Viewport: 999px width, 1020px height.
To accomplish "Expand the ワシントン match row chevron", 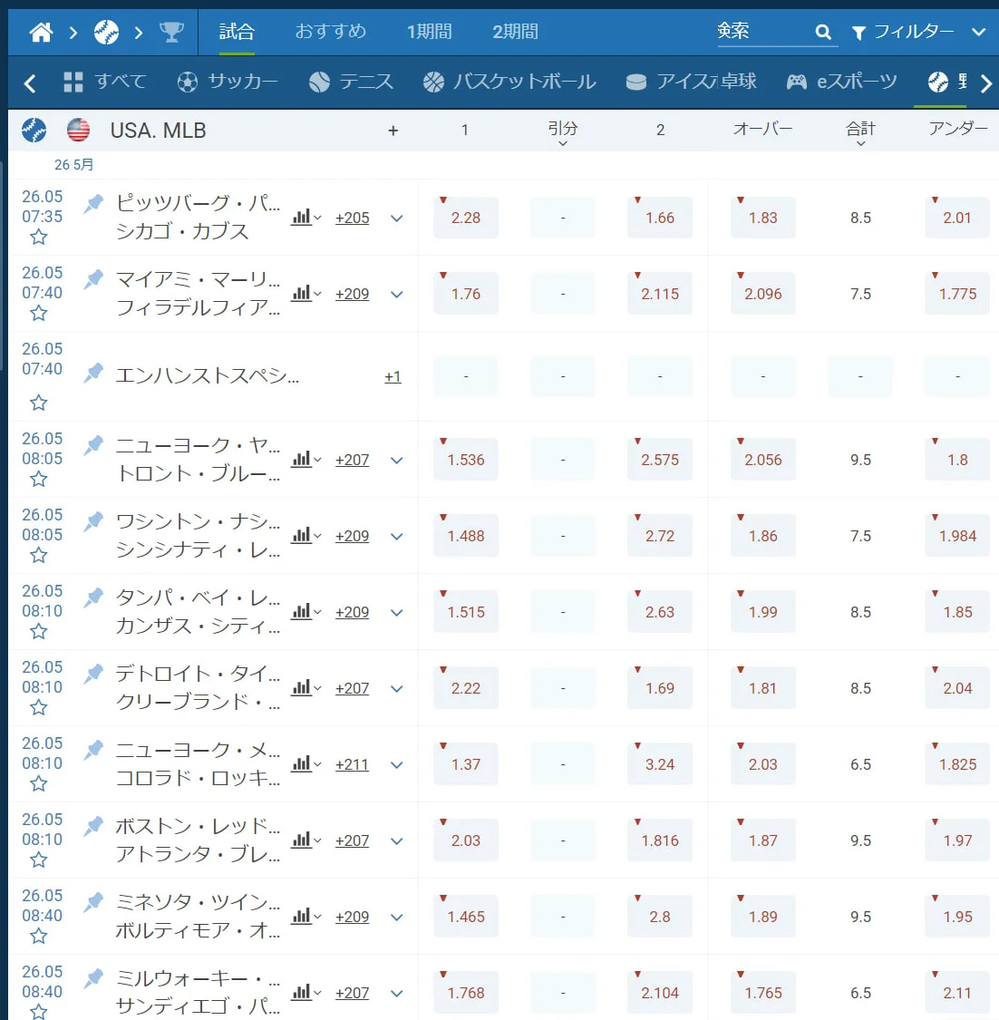I will 397,537.
